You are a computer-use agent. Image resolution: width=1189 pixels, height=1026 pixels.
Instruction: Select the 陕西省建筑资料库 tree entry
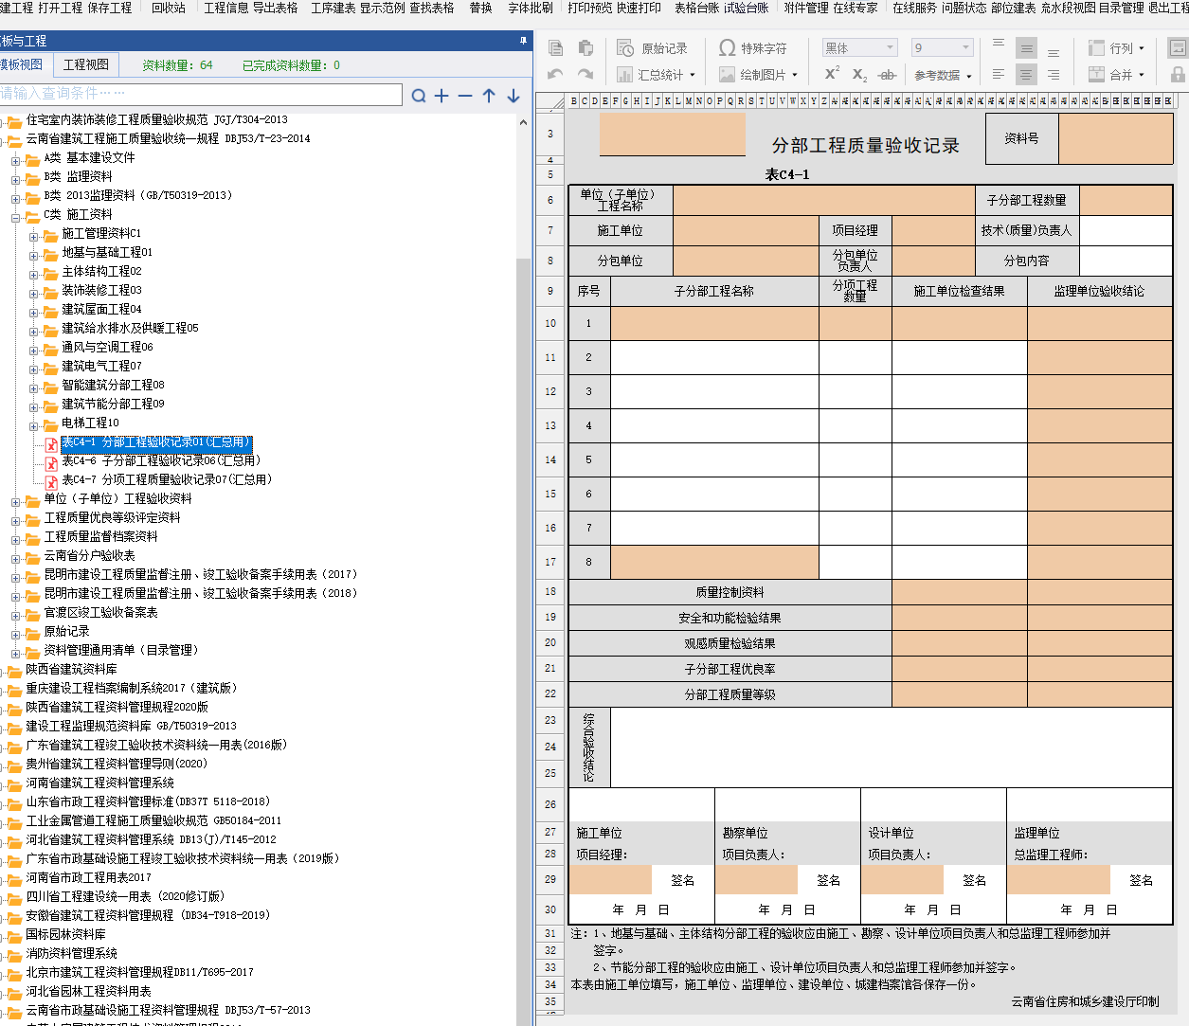click(72, 670)
